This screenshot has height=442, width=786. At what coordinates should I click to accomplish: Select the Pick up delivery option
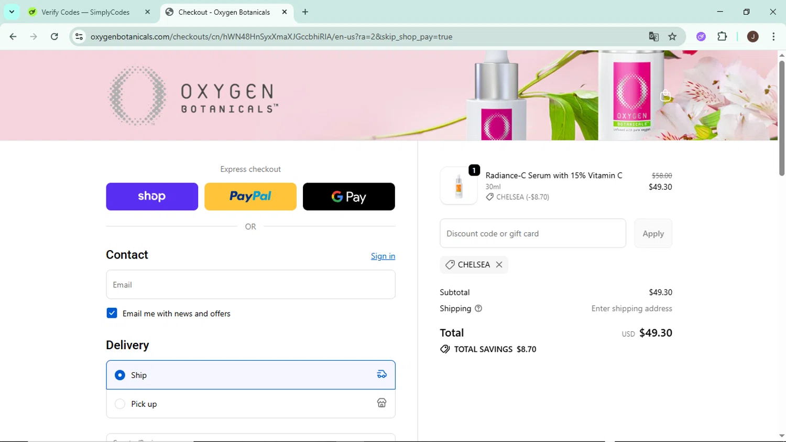coord(250,404)
